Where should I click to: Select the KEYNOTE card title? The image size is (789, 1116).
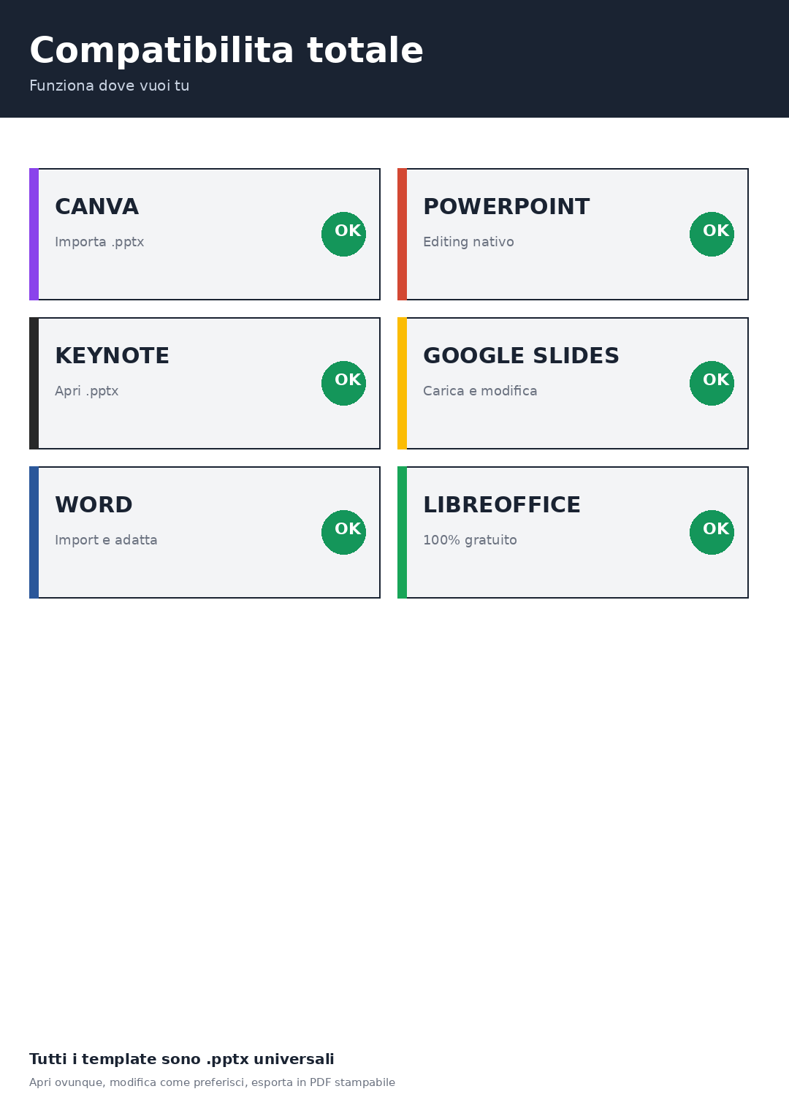[112, 357]
